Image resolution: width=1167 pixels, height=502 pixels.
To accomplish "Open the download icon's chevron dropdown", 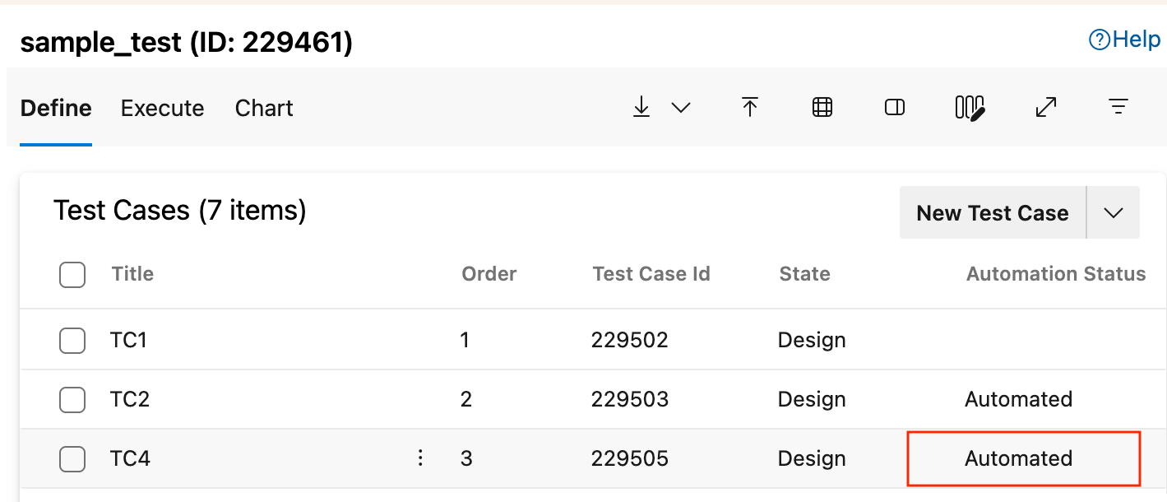I will [x=680, y=107].
